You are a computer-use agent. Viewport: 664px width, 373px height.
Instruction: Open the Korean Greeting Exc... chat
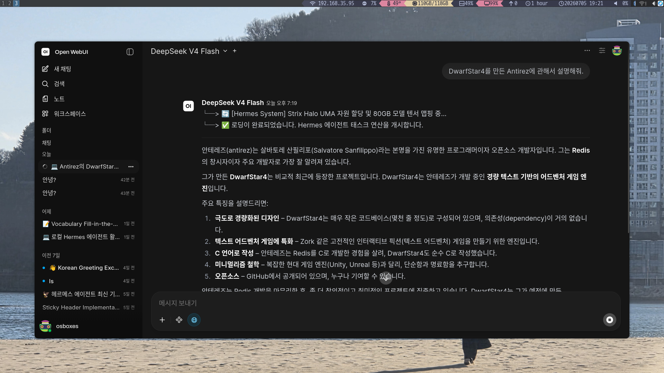(x=89, y=268)
